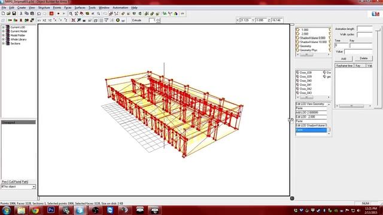Toggle the XY plane view button
The width and height of the screenshot is (383, 215).
39,20
